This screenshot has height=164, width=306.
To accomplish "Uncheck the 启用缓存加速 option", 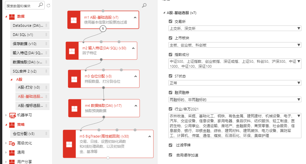I will [170, 155].
